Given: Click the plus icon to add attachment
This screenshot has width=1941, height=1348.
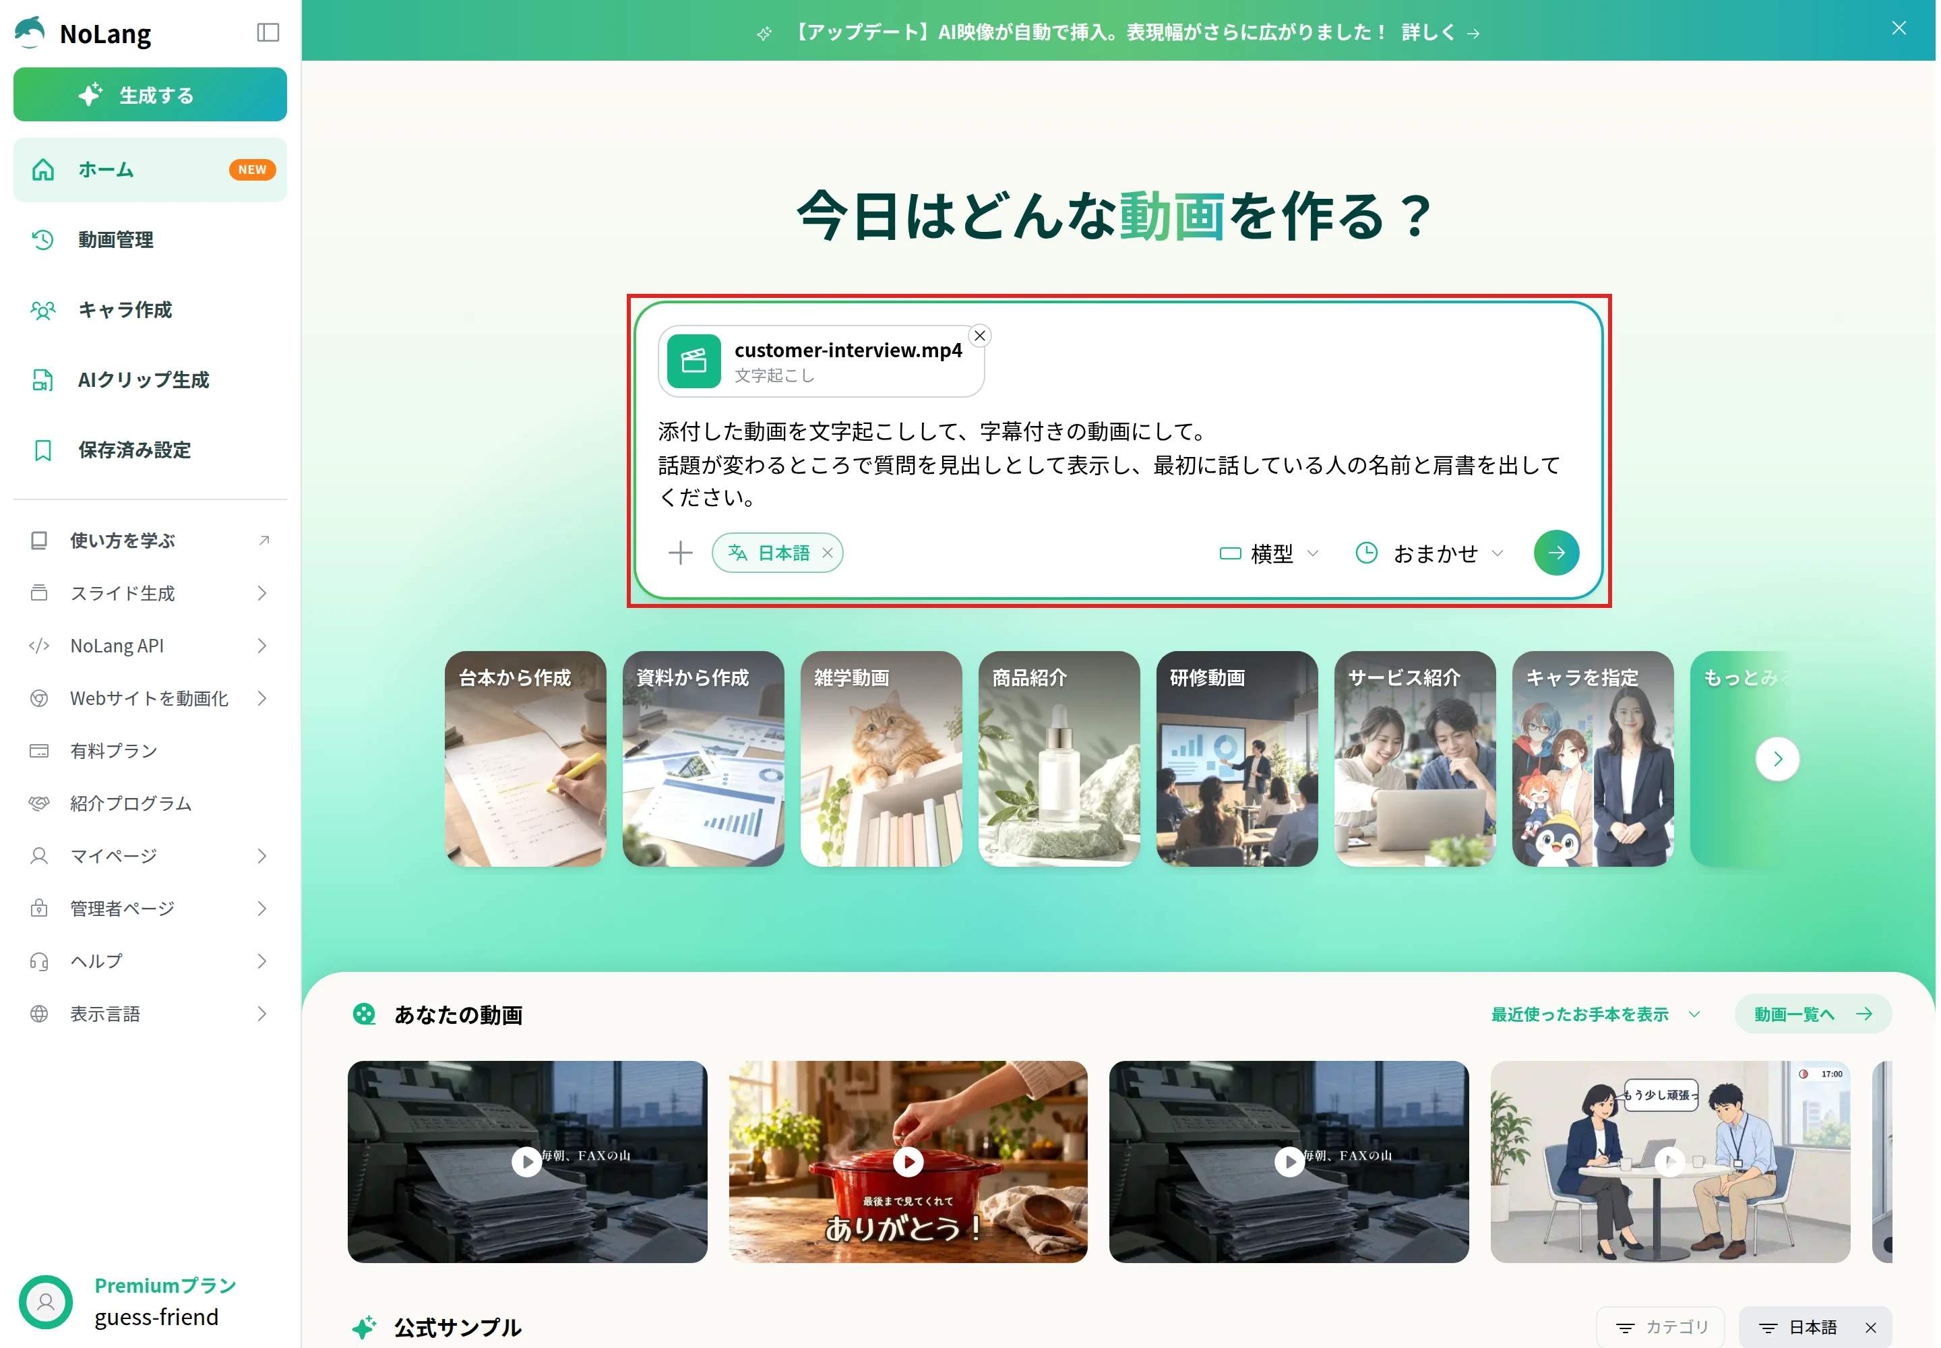Looking at the screenshot, I should (680, 553).
